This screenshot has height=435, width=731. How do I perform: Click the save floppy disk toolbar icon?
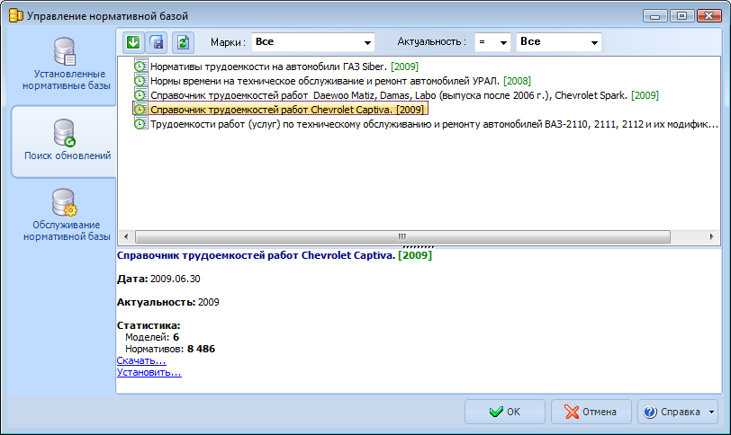(157, 42)
